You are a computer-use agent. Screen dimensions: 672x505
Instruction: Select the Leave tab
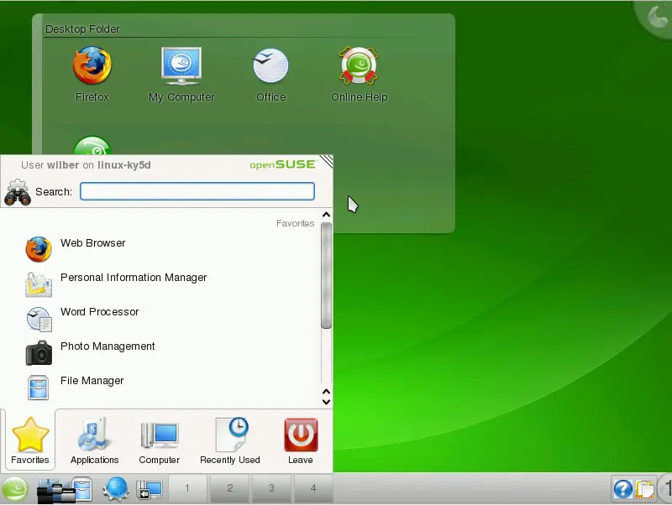click(300, 440)
